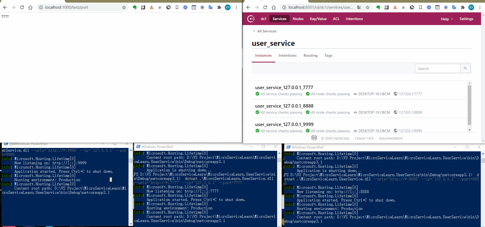This screenshot has height=227, width=485.
Task: Click the Consul logo
Action: pos(251,19)
